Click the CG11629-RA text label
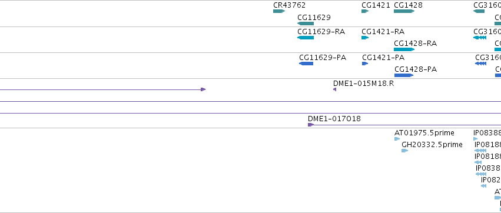Image resolution: width=501 pixels, height=213 pixels. (x=321, y=32)
